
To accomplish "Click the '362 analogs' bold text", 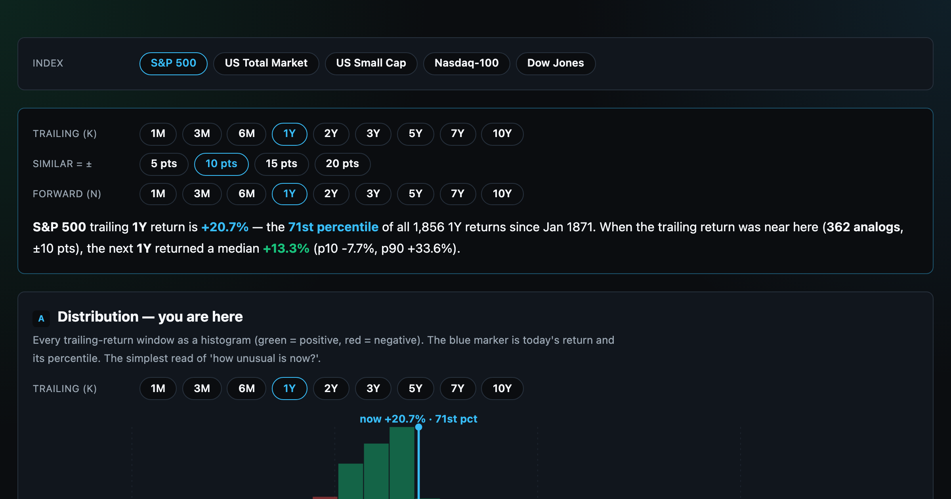I will [863, 227].
